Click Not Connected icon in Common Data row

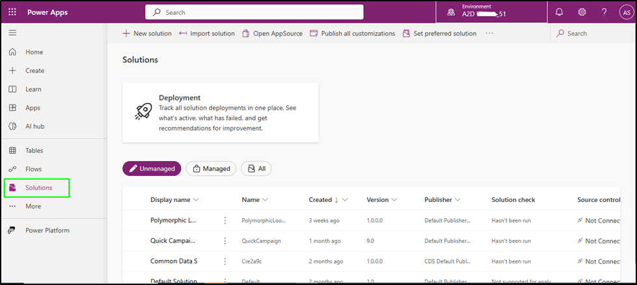(x=580, y=261)
